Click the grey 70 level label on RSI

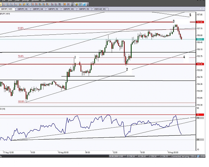click(x=200, y=118)
